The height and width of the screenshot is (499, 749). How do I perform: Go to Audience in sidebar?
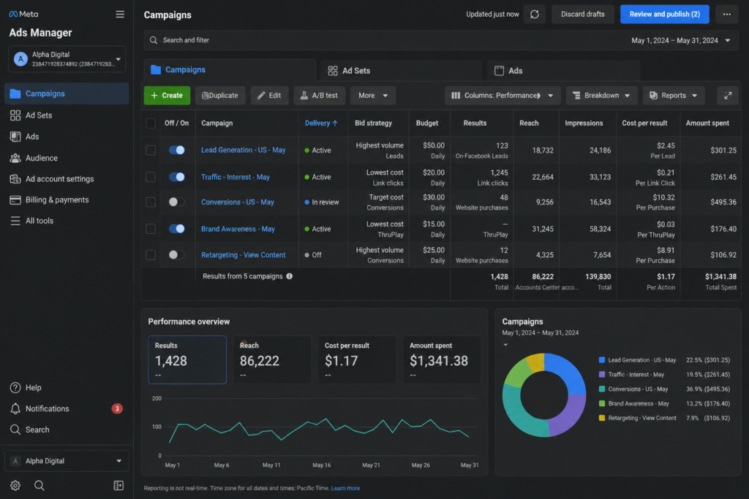pos(34,158)
